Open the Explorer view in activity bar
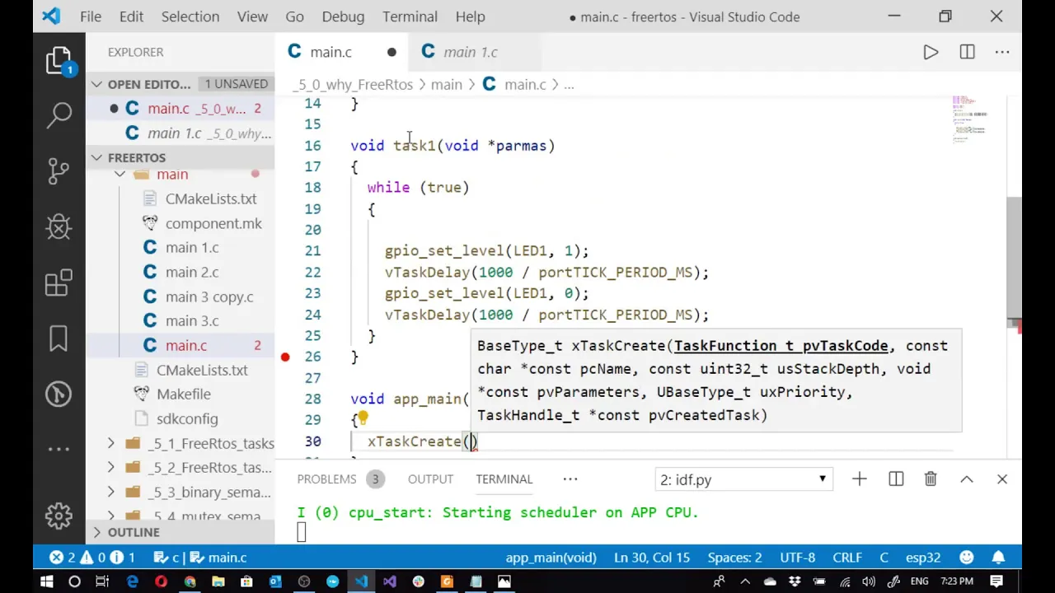The width and height of the screenshot is (1055, 593). pyautogui.click(x=59, y=62)
